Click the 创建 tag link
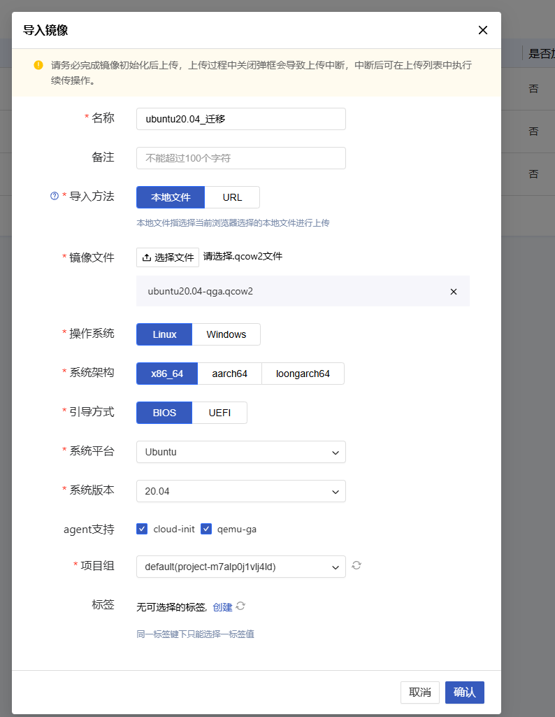Image resolution: width=555 pixels, height=717 pixels. [x=222, y=607]
